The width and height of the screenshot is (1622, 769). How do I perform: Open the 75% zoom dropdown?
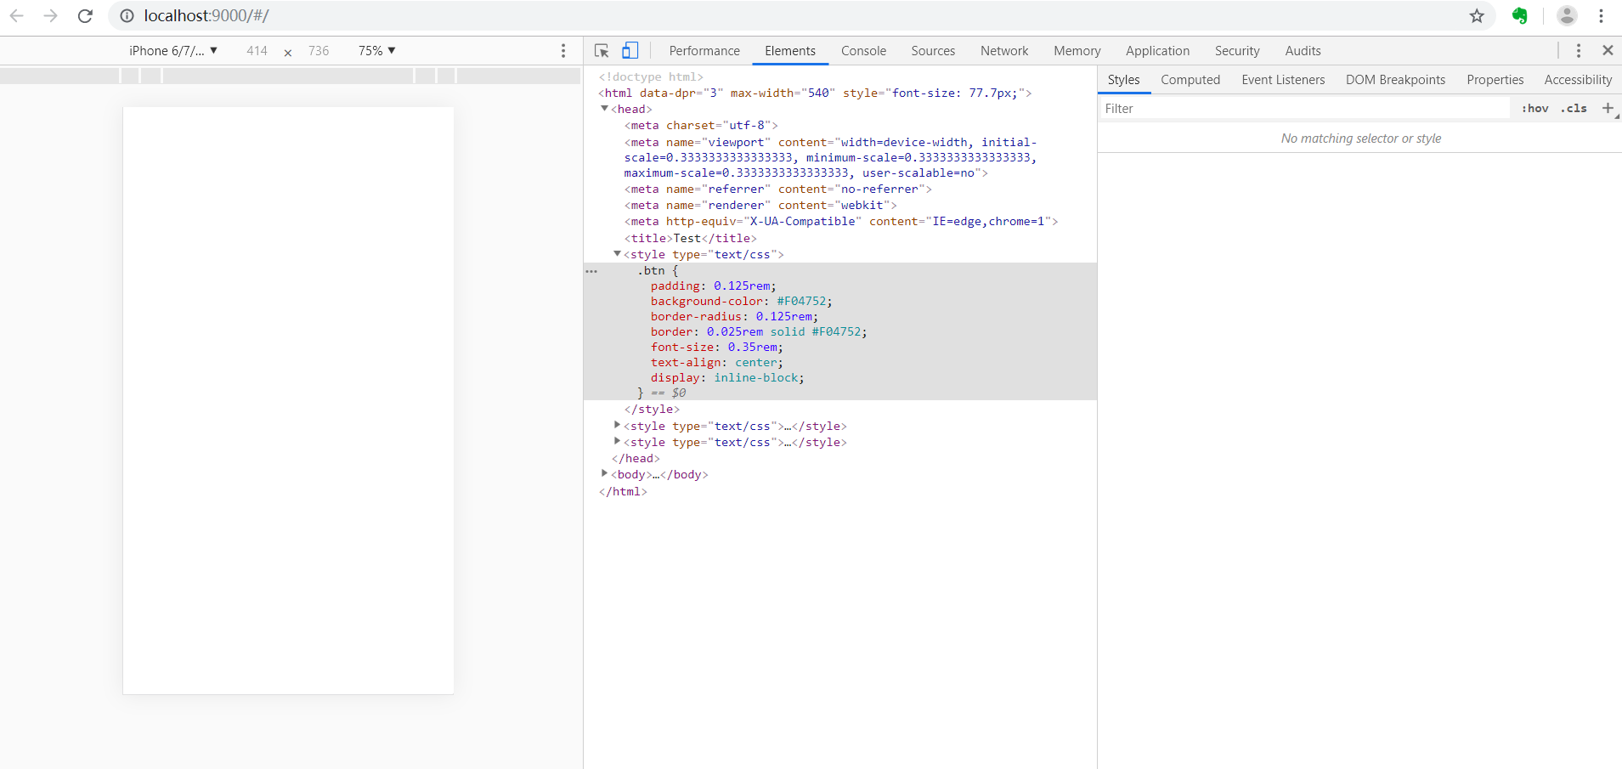tap(376, 51)
